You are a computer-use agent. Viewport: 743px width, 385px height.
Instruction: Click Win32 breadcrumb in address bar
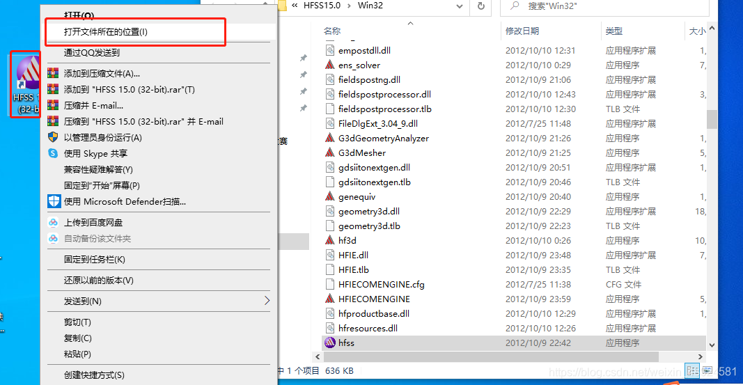[370, 6]
